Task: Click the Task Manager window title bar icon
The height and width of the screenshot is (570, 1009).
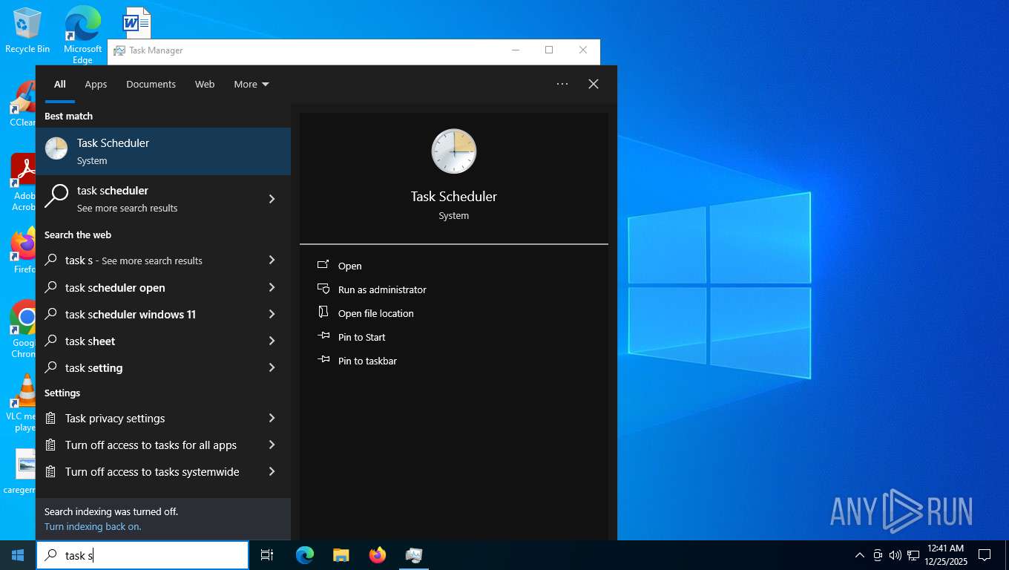Action: 119,50
